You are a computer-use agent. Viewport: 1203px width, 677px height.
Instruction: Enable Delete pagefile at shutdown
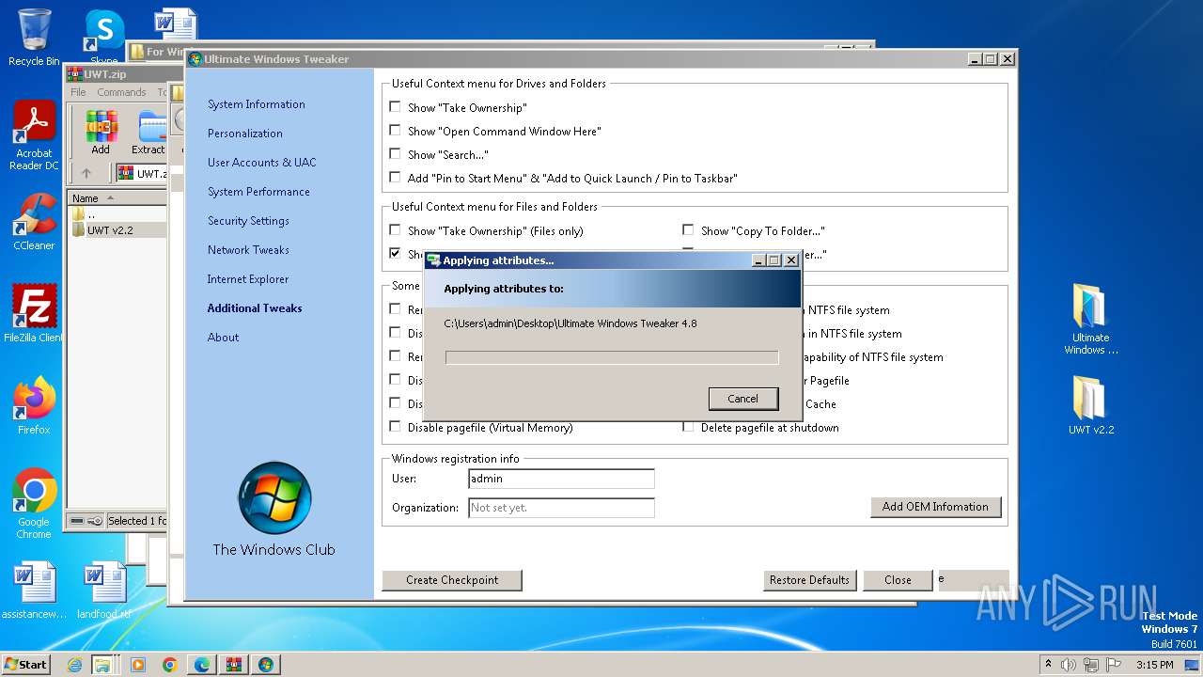coord(688,427)
